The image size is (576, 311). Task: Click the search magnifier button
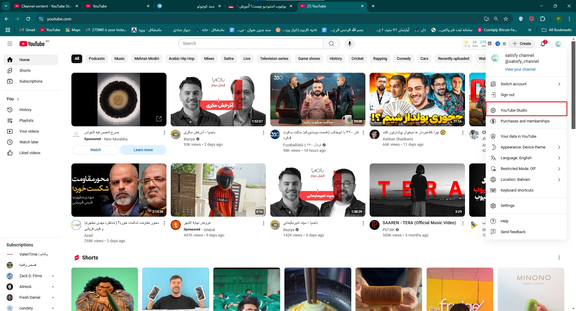coord(331,44)
